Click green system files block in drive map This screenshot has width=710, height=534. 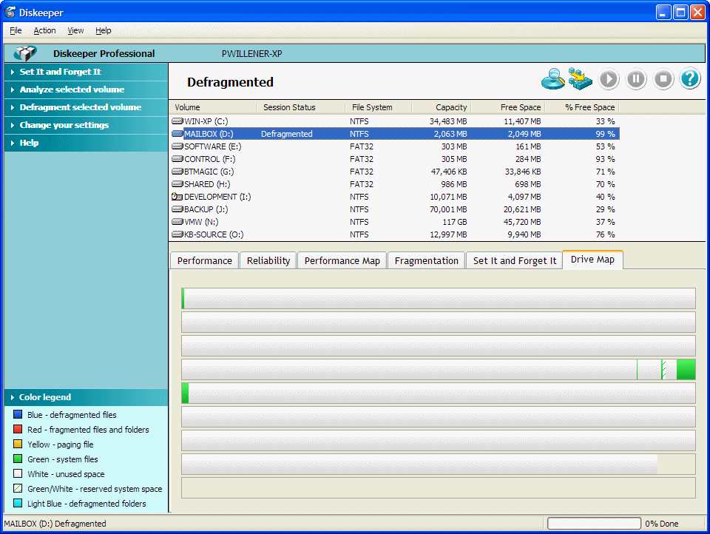[686, 370]
